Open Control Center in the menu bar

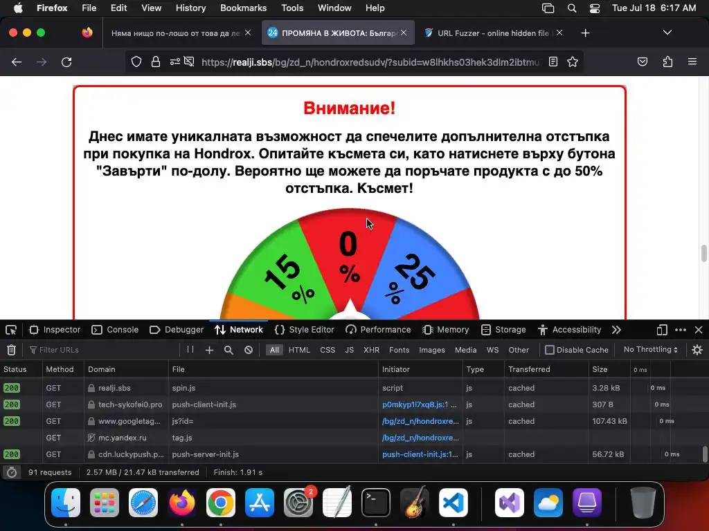pos(595,8)
